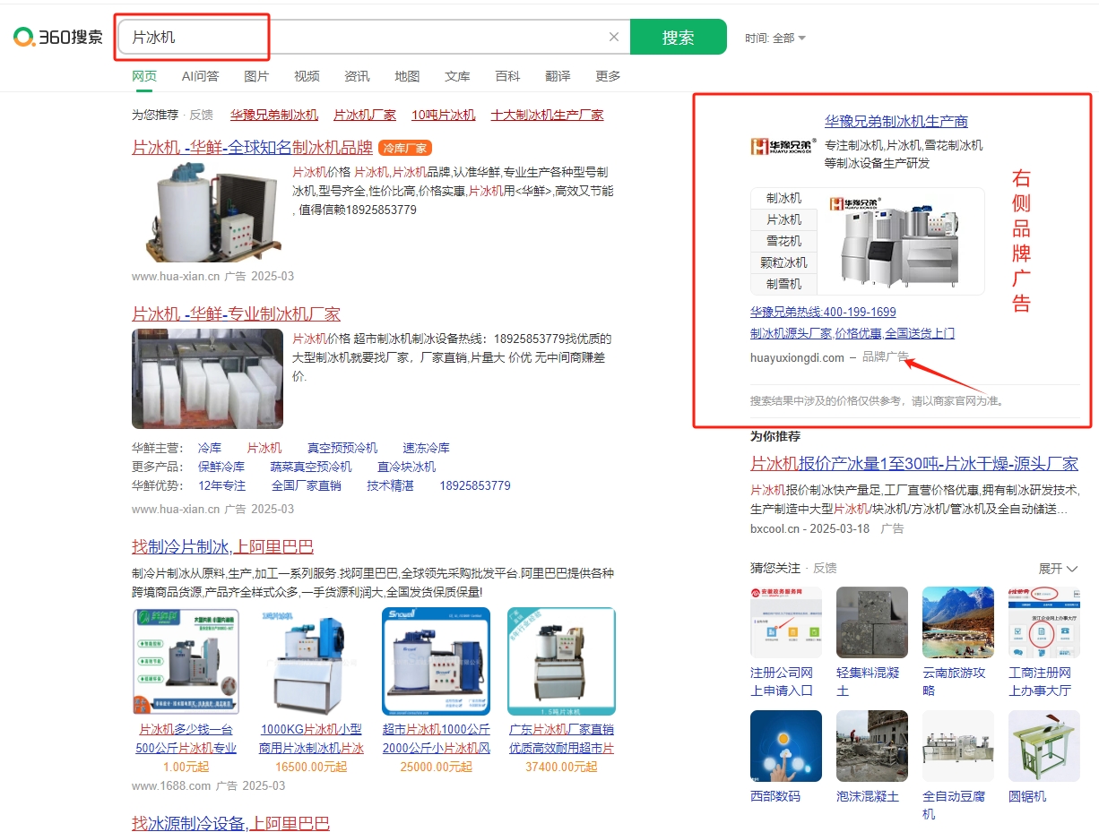Click the ice blocks thumbnail of the second result
The height and width of the screenshot is (832, 1099).
click(207, 379)
